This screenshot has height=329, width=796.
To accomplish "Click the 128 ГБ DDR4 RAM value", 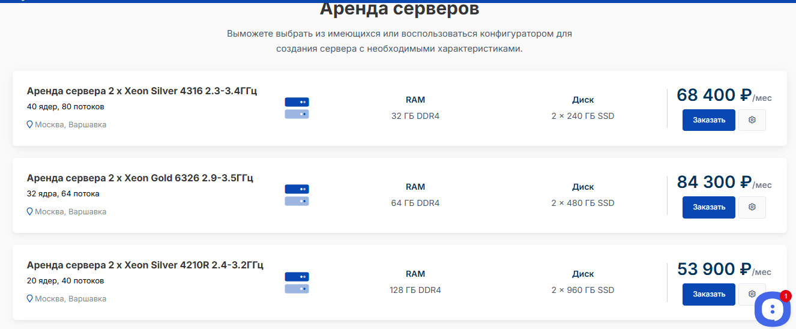I will click(415, 290).
